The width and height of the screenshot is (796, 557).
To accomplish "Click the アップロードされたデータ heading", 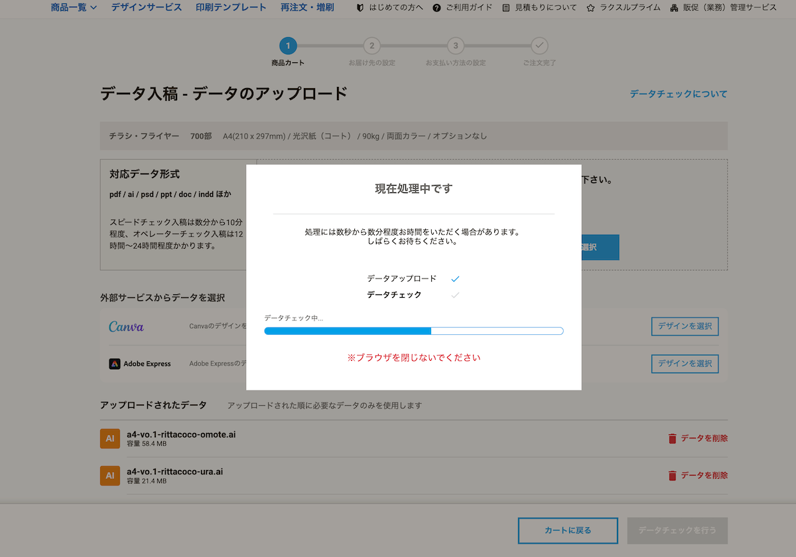I will click(153, 405).
